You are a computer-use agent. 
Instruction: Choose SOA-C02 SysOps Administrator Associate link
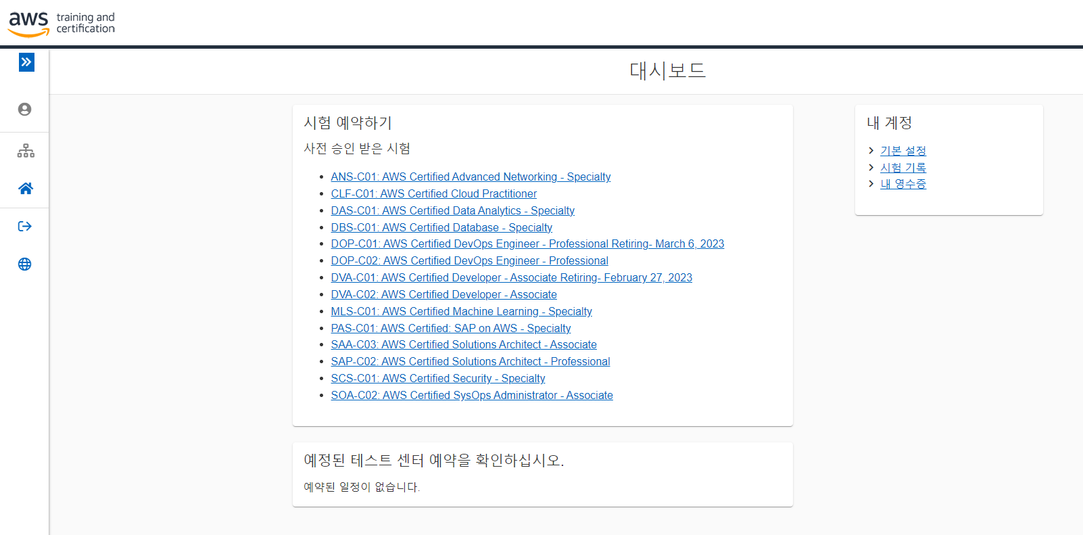coord(472,395)
